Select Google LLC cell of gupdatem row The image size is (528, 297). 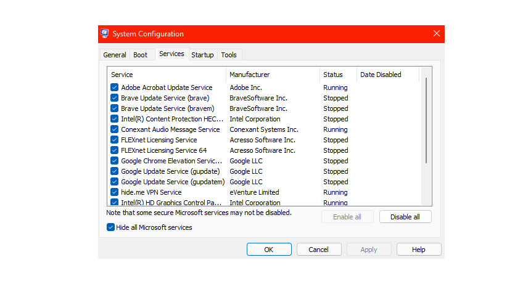pos(246,182)
